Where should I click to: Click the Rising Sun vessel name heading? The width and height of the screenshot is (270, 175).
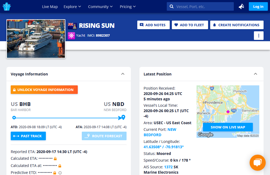(x=97, y=26)
